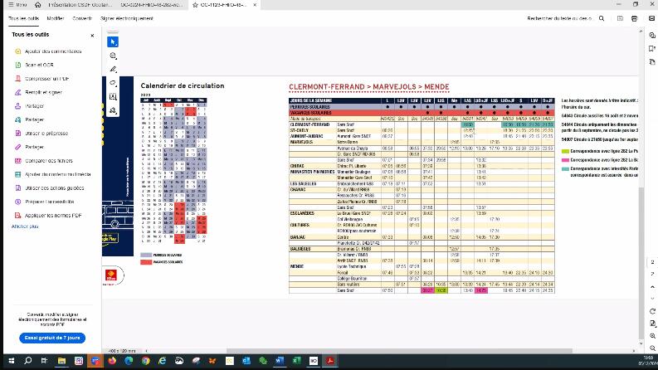
Task: Open the bookmarks panel icon
Action: tap(652, 49)
